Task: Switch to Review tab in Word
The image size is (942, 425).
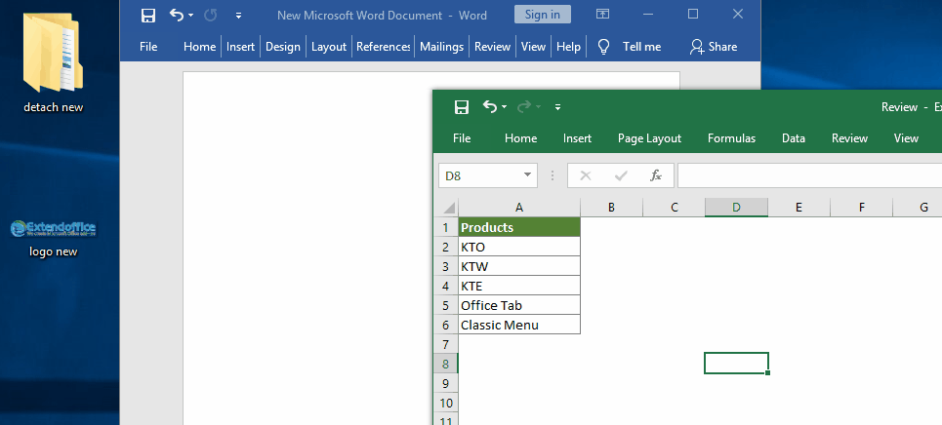Action: coord(493,47)
